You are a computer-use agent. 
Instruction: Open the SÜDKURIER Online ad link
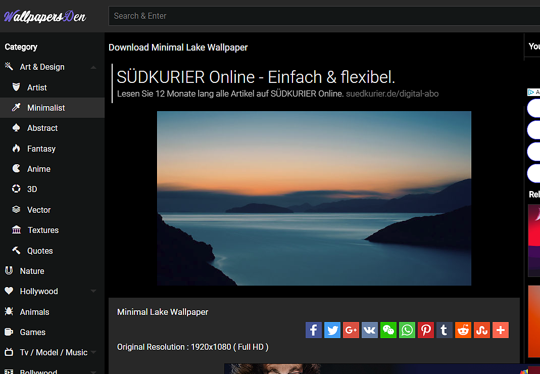256,77
